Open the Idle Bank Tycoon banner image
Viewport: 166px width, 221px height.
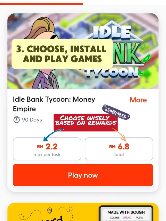[83, 51]
